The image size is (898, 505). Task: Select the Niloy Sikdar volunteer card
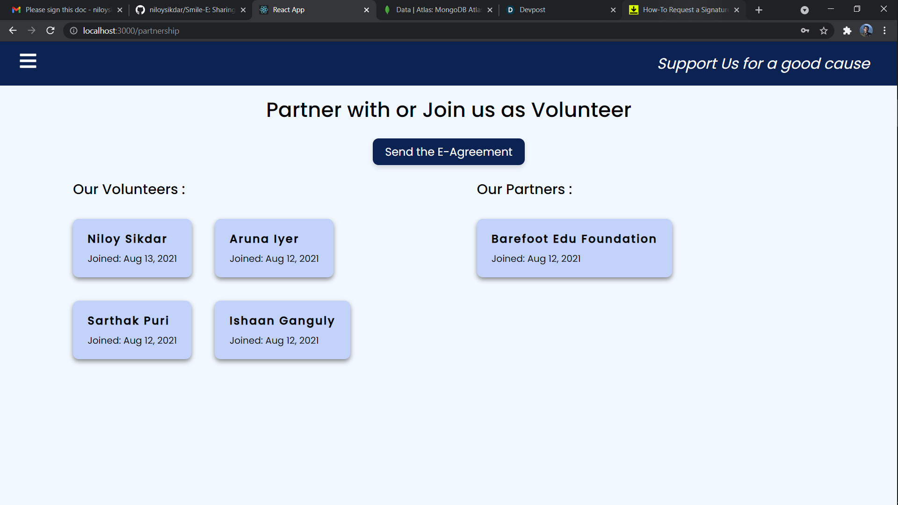(x=132, y=248)
